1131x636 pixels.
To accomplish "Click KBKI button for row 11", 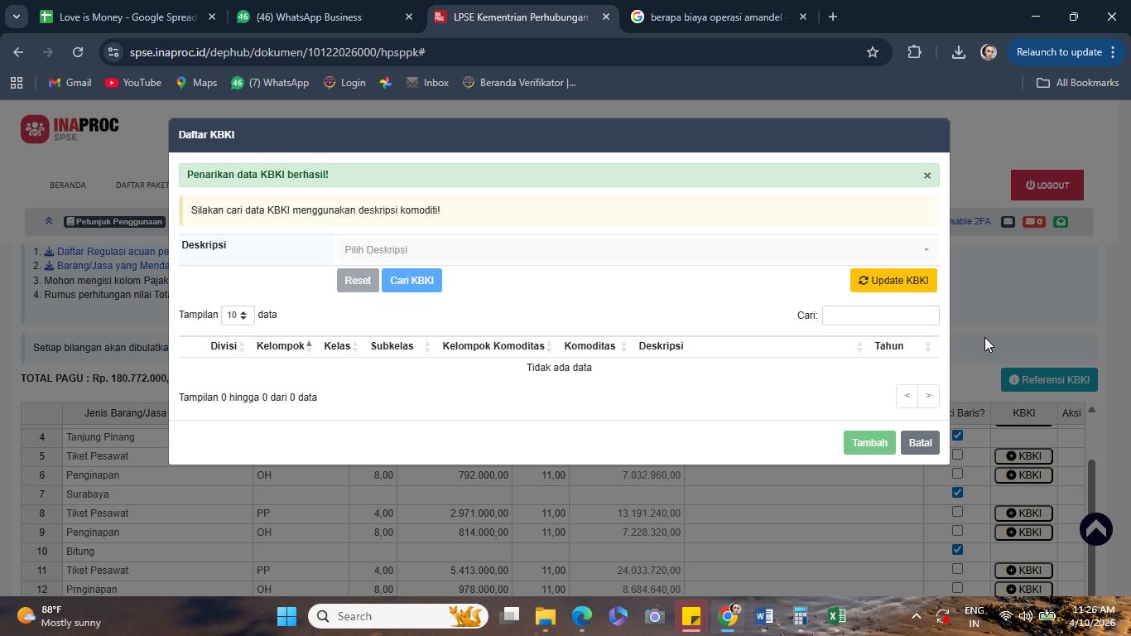I will (1023, 571).
